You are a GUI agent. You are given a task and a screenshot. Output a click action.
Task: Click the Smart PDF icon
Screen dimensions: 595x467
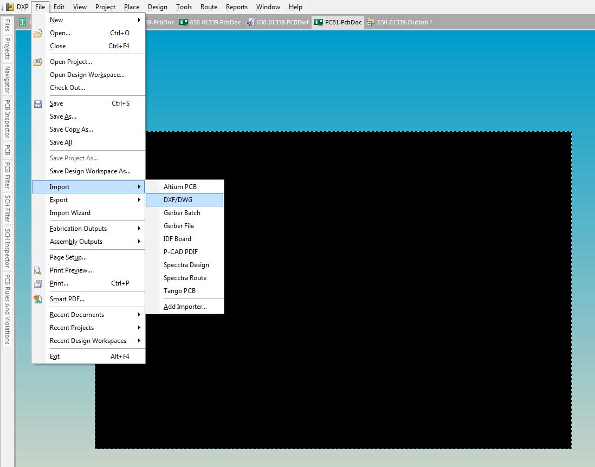[38, 299]
